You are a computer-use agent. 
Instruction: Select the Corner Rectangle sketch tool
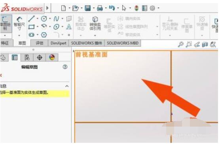point(31,27)
